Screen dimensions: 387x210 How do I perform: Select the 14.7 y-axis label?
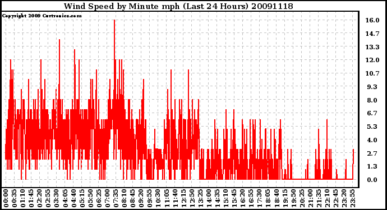pyautogui.click(x=372, y=34)
